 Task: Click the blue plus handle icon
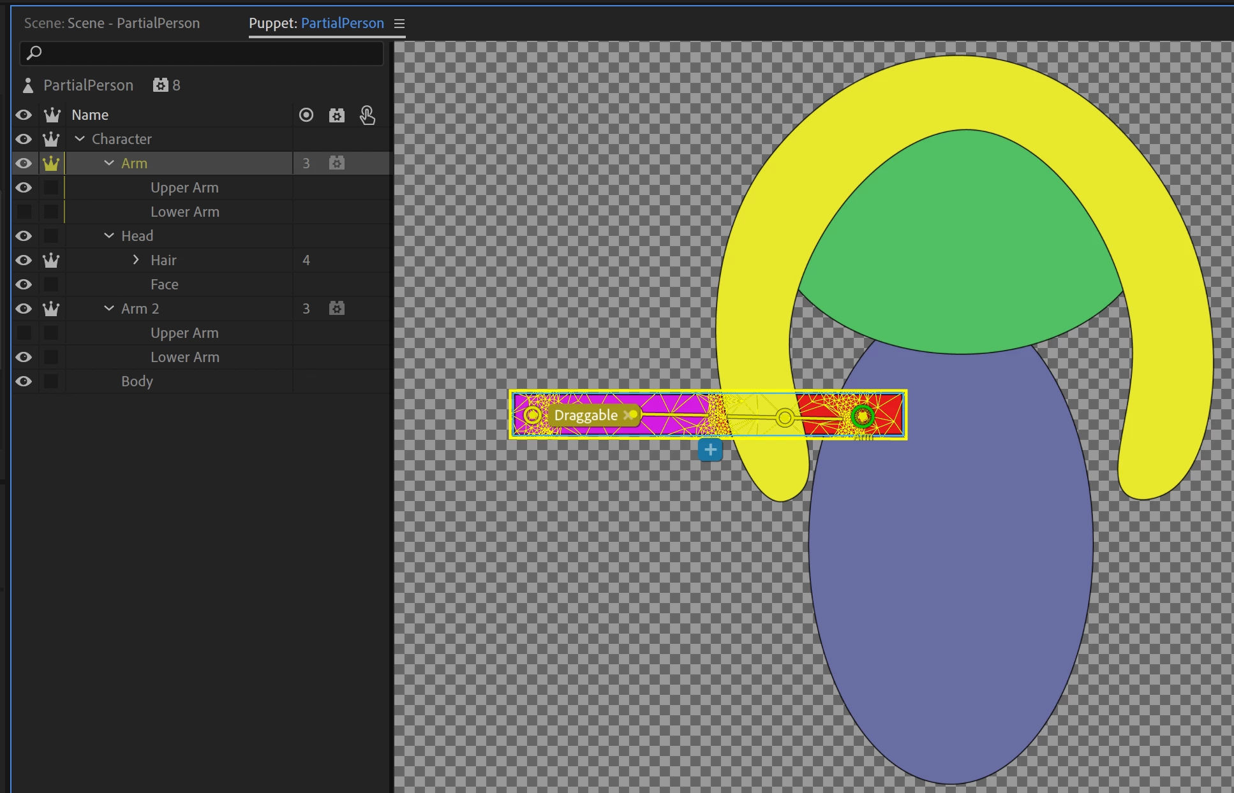point(710,449)
